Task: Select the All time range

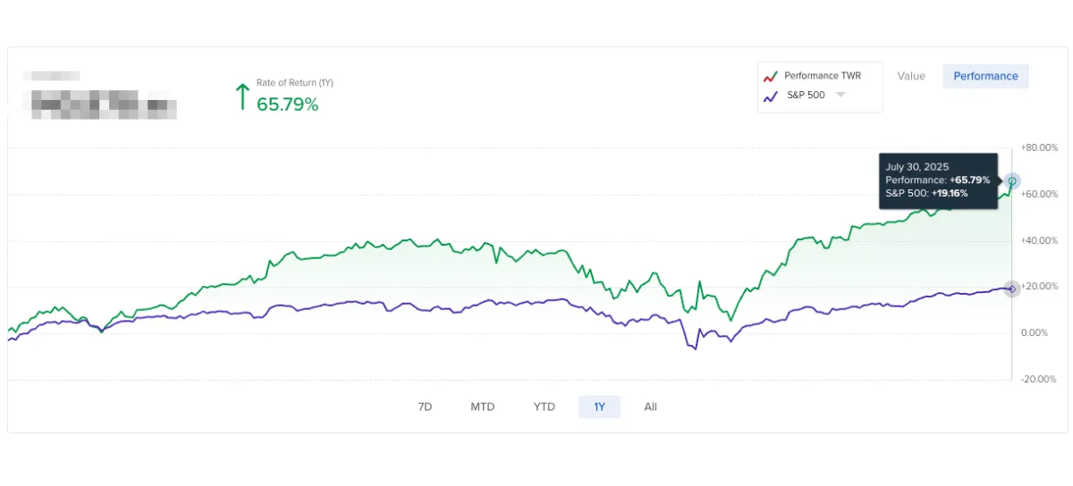Action: [x=650, y=406]
